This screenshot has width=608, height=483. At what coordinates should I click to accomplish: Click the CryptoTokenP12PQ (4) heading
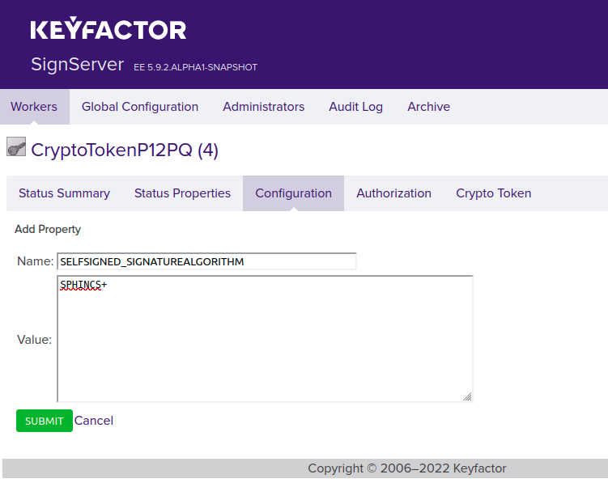tap(125, 150)
